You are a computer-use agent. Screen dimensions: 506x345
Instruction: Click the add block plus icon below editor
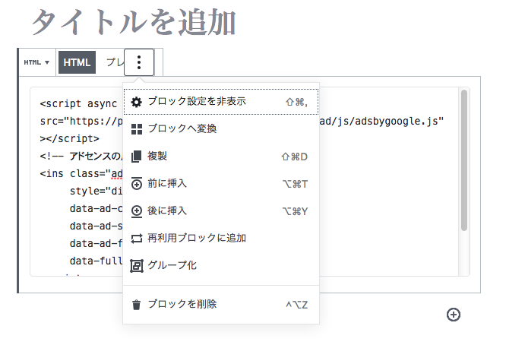click(454, 315)
